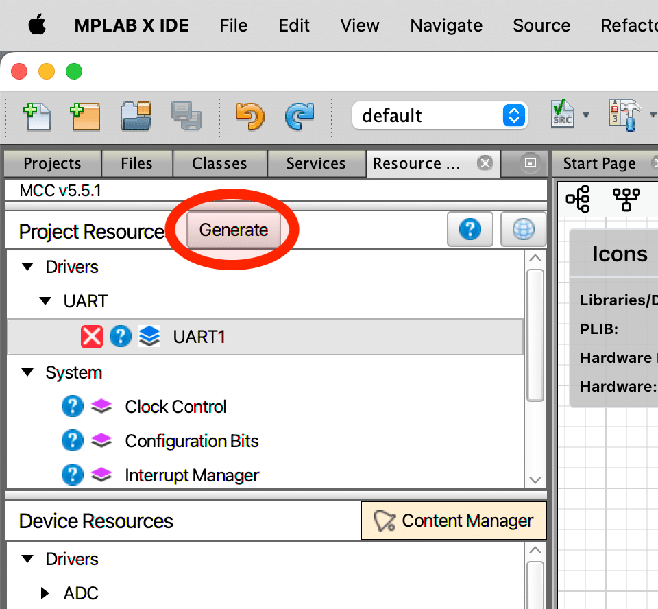Select the Clock Control item
658x609 pixels.
pos(175,407)
